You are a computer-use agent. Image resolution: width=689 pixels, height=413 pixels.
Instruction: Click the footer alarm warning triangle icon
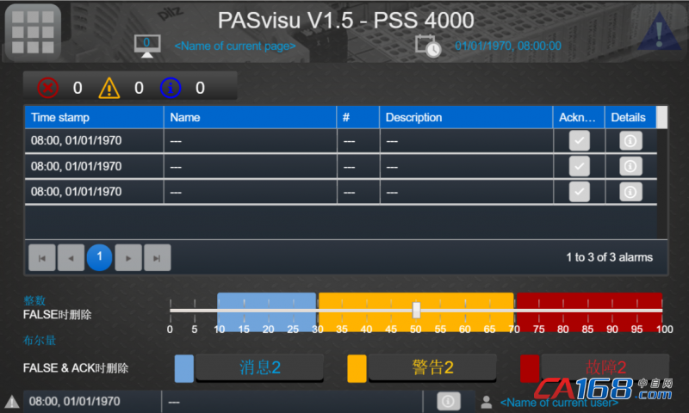tap(12, 401)
